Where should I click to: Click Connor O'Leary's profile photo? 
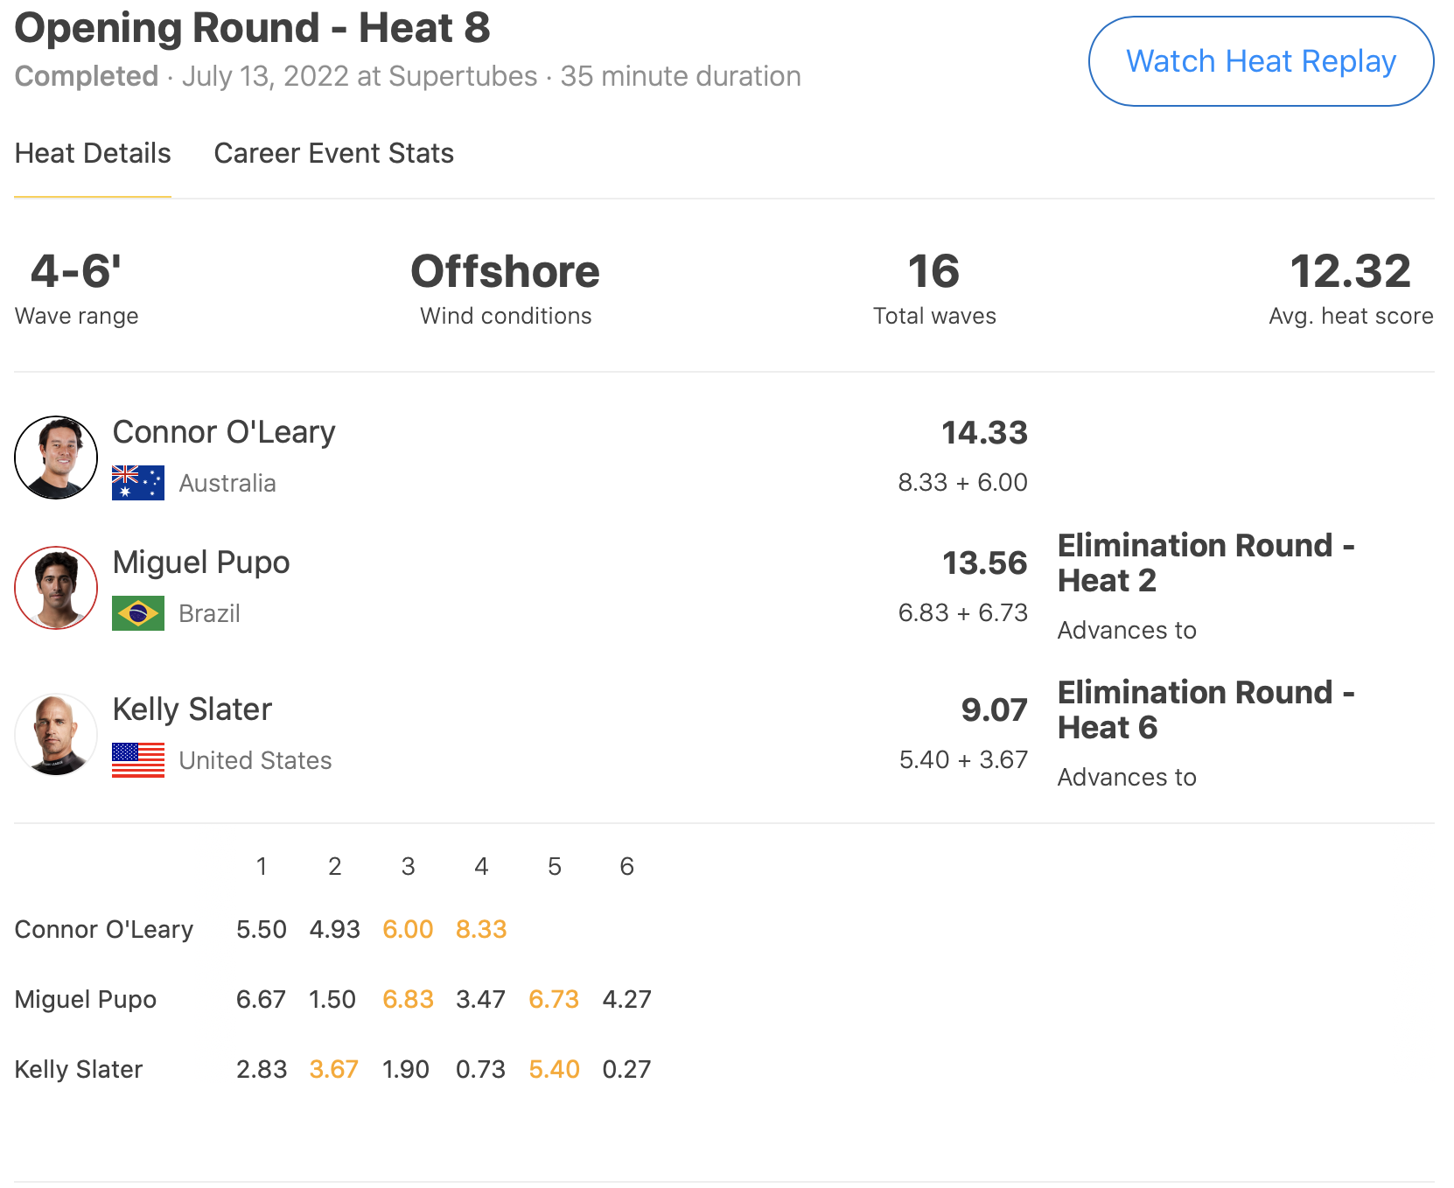click(56, 458)
